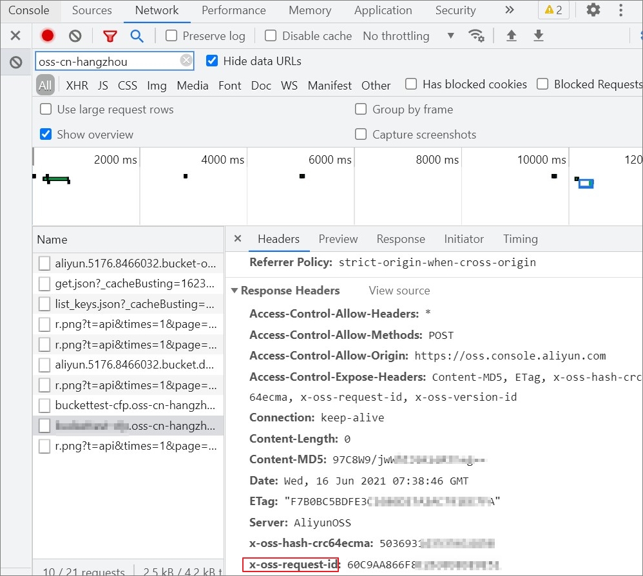The width and height of the screenshot is (643, 576).
Task: Select the Headers detail tab
Action: point(278,239)
